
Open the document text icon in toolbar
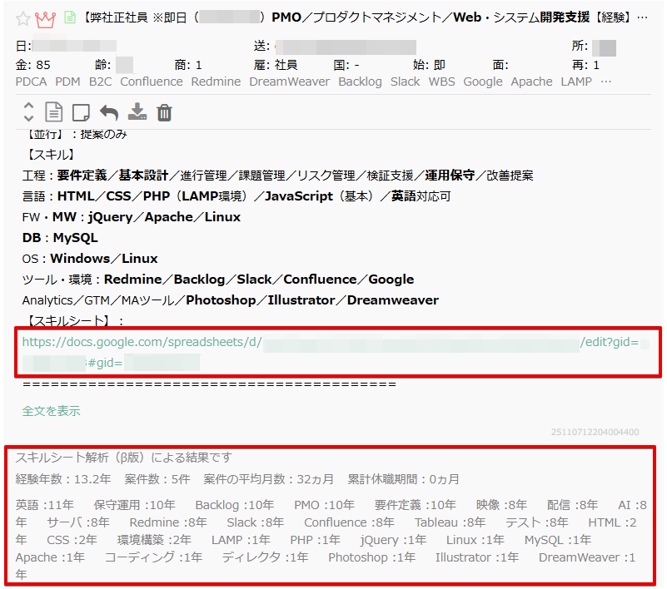point(53,112)
